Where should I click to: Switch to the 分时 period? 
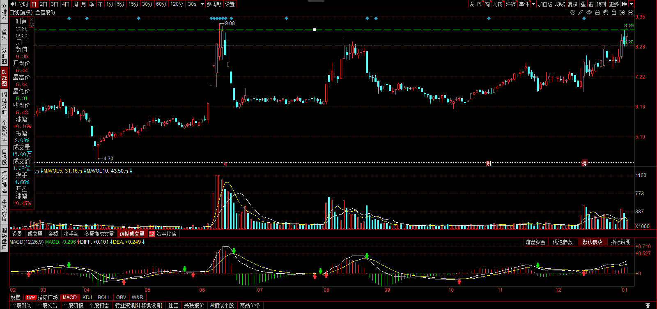(23, 4)
